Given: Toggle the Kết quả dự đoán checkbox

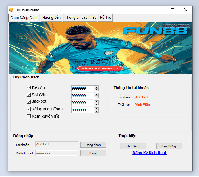Looking at the screenshot, I should pos(29,109).
